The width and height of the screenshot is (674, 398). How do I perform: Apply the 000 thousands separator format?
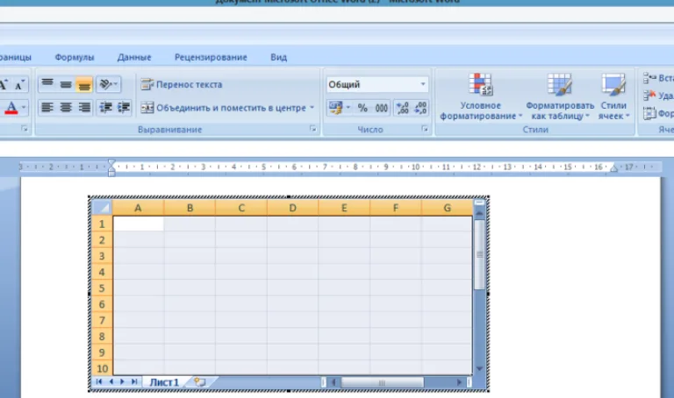point(381,108)
